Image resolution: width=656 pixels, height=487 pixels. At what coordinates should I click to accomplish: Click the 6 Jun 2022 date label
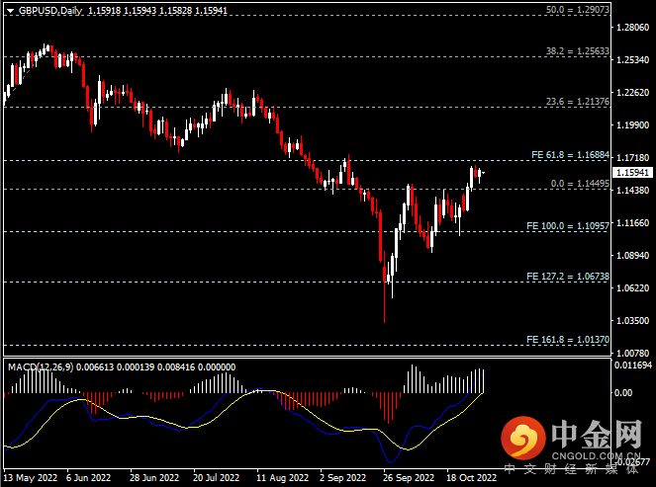tap(89, 478)
